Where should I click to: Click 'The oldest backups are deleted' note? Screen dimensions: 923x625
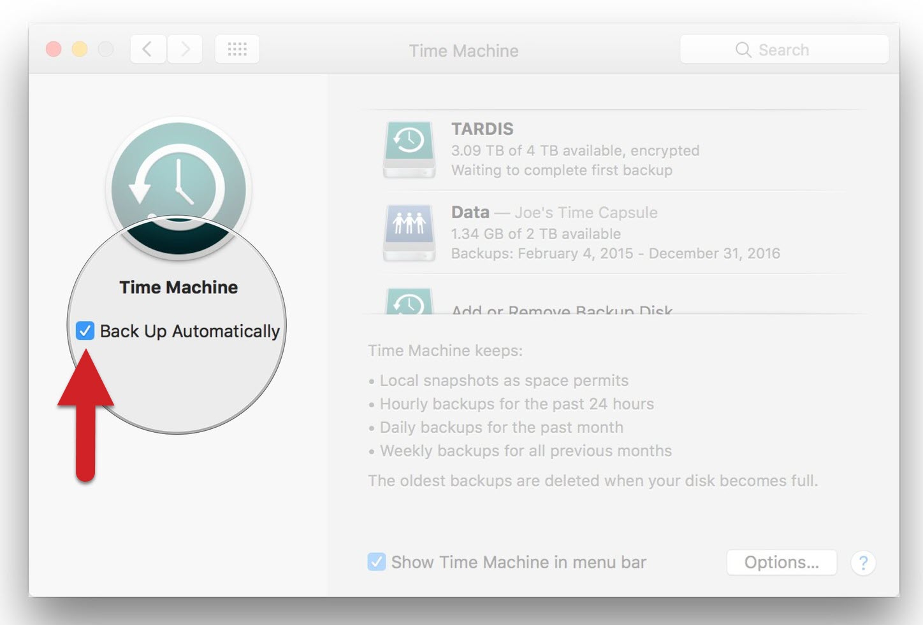[593, 481]
